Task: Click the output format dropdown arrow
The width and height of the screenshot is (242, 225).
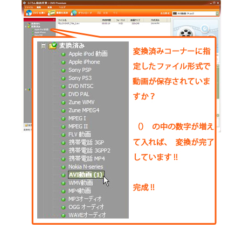Action: point(217,13)
